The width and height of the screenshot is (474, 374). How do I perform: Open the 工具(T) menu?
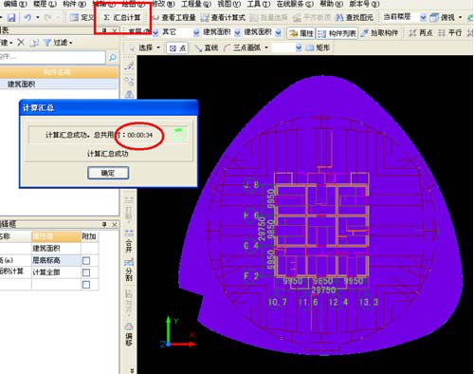[x=259, y=4]
